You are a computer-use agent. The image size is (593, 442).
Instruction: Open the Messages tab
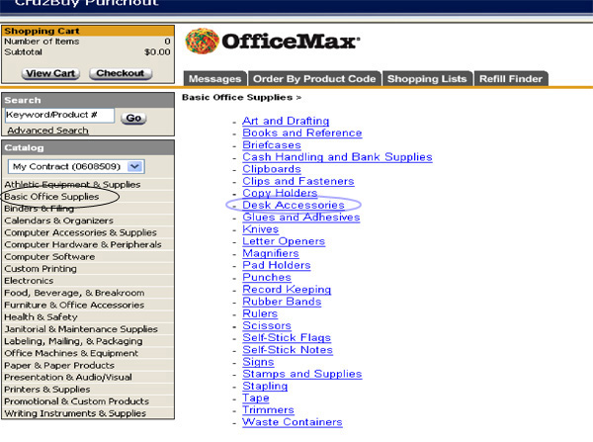(x=214, y=79)
